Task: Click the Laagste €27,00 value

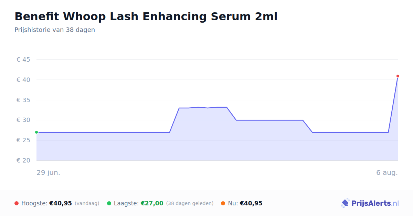Action: click(x=152, y=203)
